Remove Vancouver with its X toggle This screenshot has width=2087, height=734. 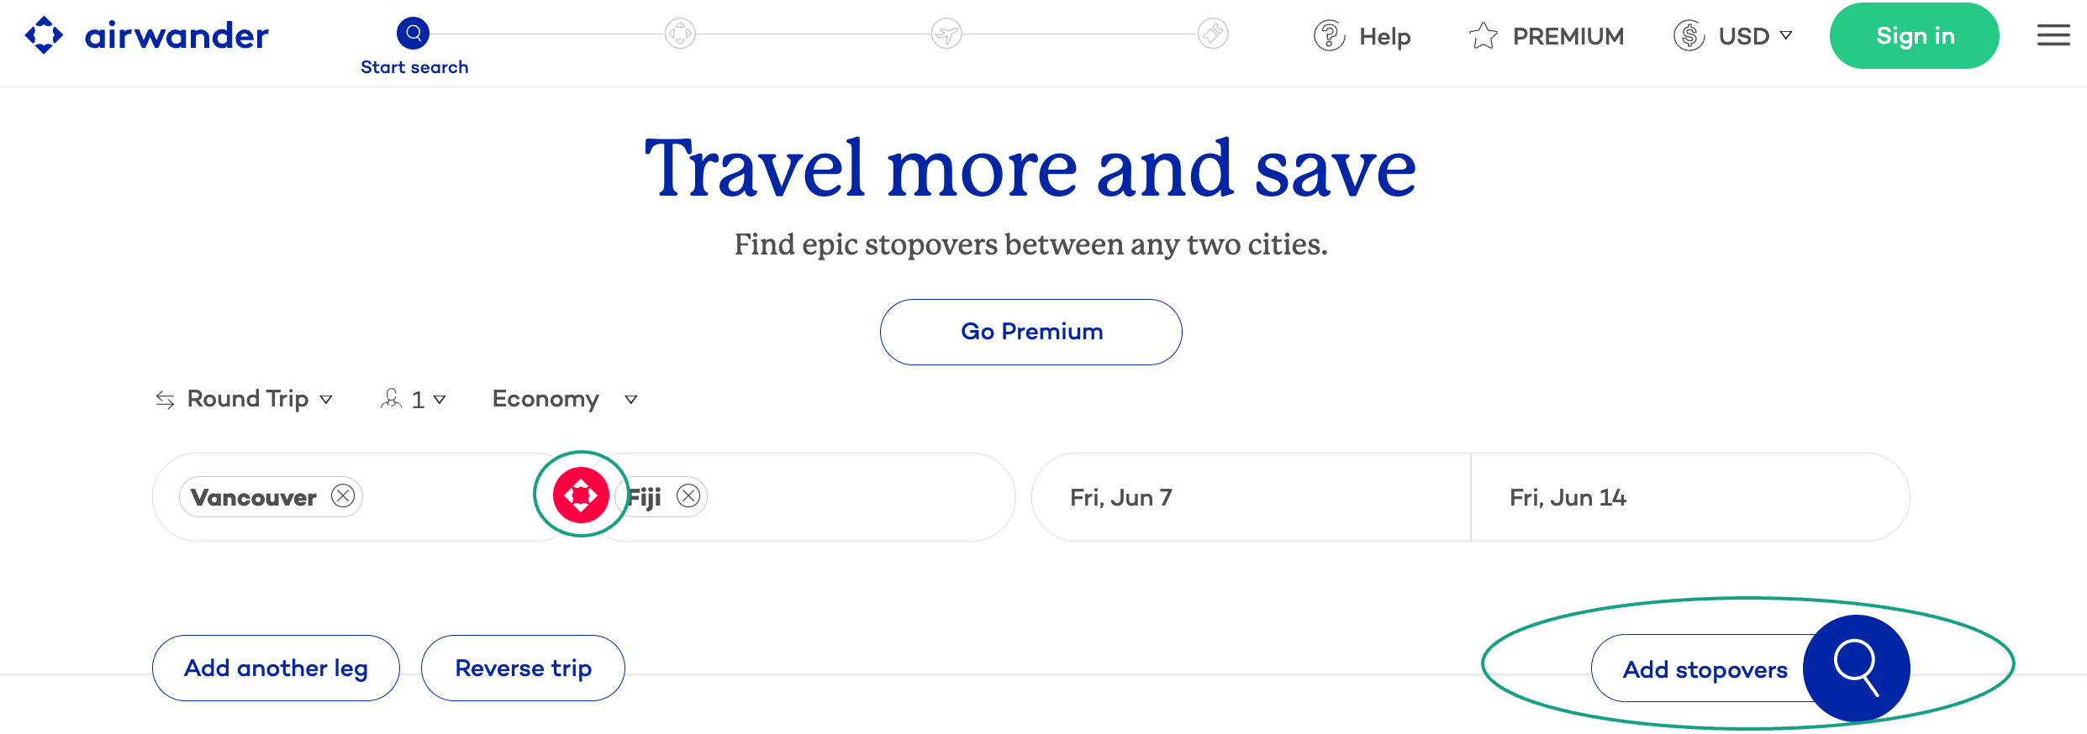343,496
